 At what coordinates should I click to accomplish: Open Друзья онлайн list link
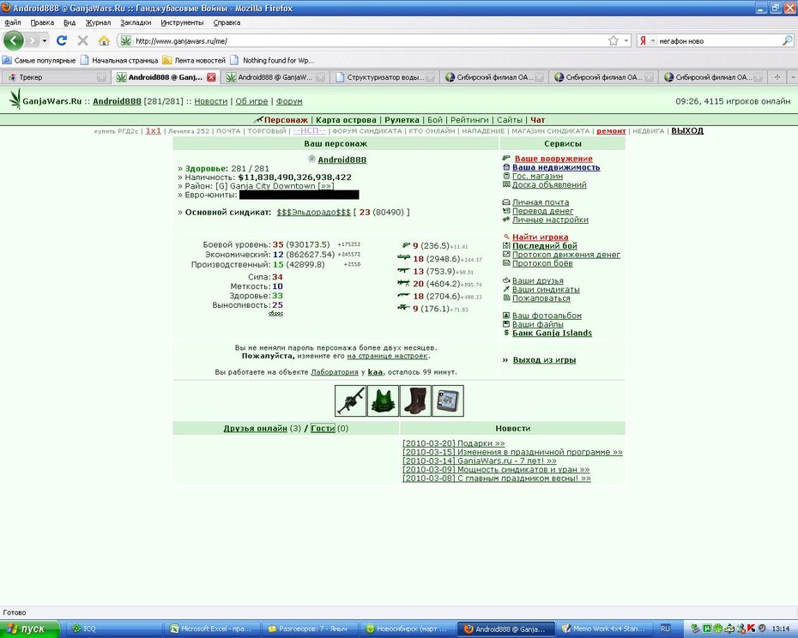tap(255, 429)
